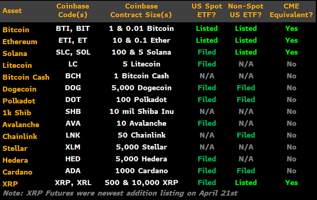The width and height of the screenshot is (317, 200).
Task: Click the Coinbase Code(s) column header
Action: [73, 11]
